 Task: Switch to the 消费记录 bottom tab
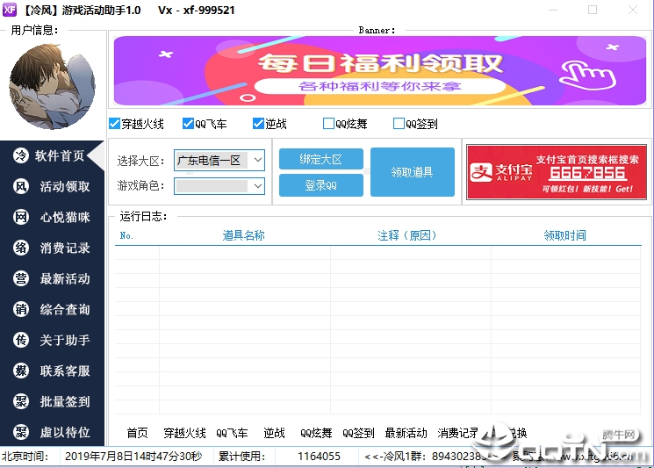tap(457, 433)
